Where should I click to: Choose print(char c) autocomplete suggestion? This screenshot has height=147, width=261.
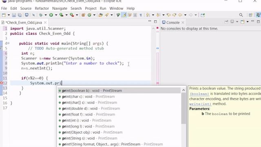click(x=119, y=96)
